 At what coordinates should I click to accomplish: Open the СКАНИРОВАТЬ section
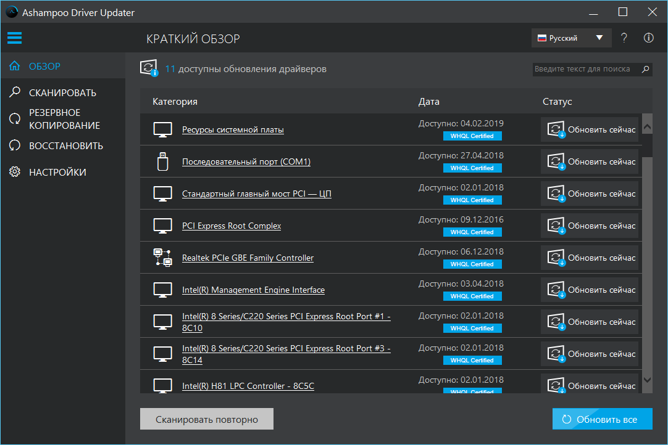[63, 92]
